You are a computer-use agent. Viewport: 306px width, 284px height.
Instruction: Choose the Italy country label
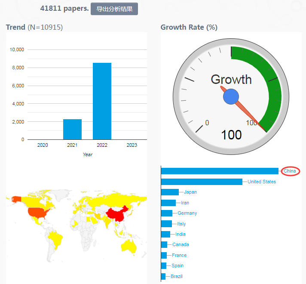tap(181, 224)
